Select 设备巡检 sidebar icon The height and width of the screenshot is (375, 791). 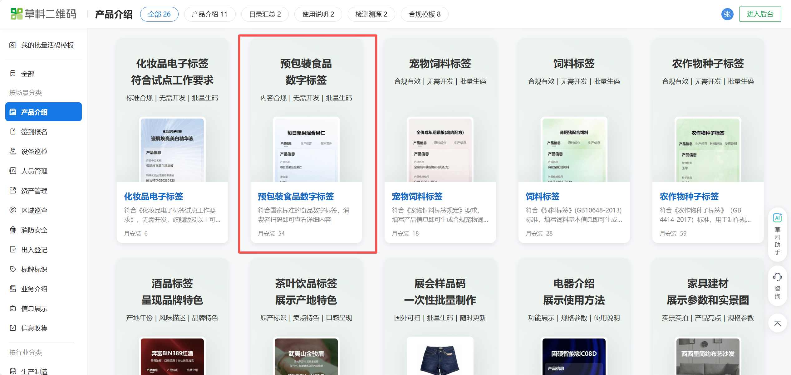(13, 151)
